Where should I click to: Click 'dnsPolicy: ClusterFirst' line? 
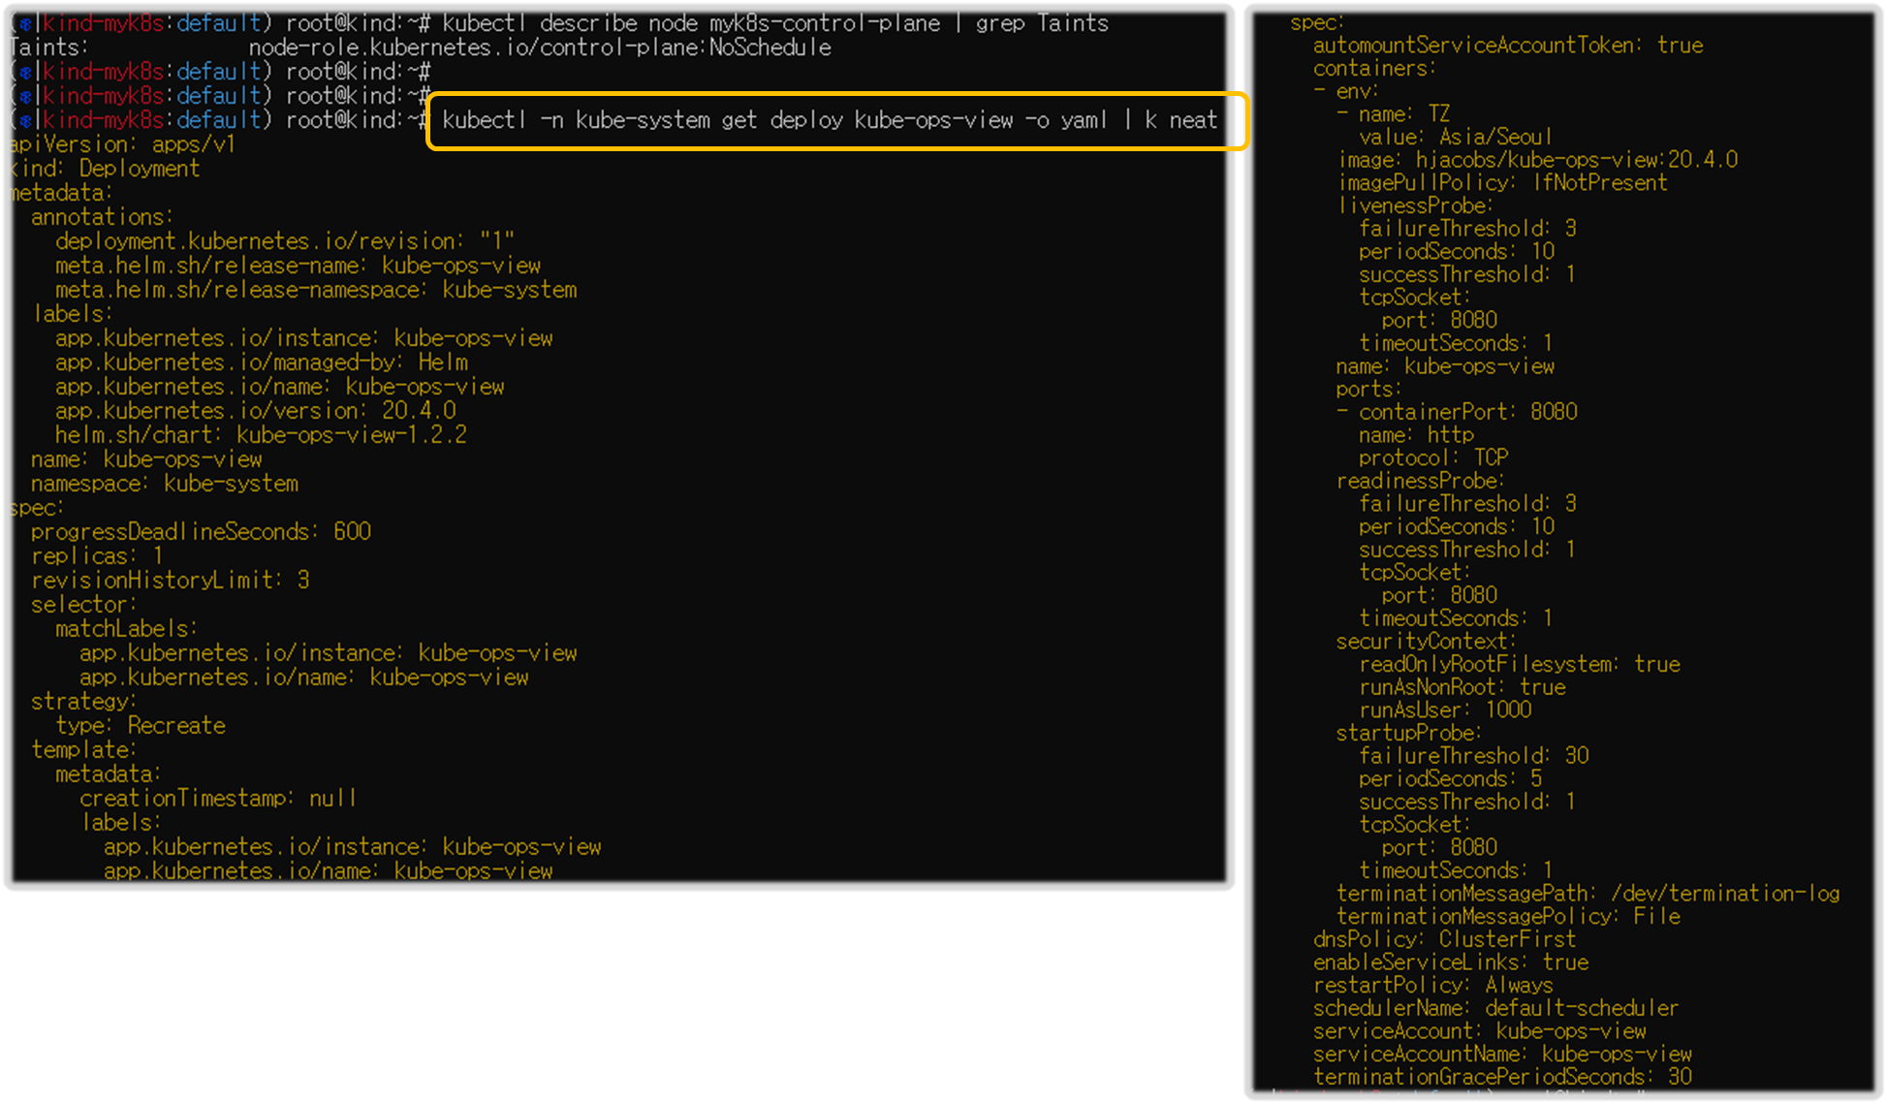pyautogui.click(x=1444, y=939)
